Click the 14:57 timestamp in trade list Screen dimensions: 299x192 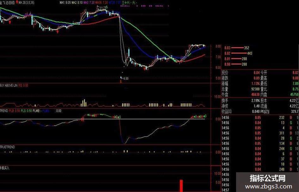225,190
